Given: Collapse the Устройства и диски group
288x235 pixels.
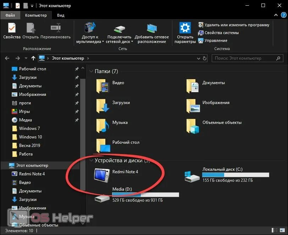Looking at the screenshot, I should pos(91,160).
